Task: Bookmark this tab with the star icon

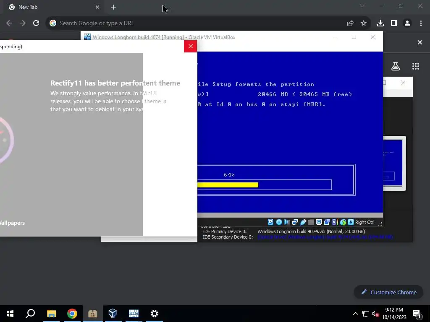Action: tap(364, 23)
